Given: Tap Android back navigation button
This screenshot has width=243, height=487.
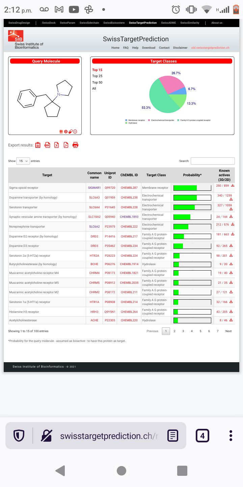Looking at the screenshot, I should click(x=60, y=470).
